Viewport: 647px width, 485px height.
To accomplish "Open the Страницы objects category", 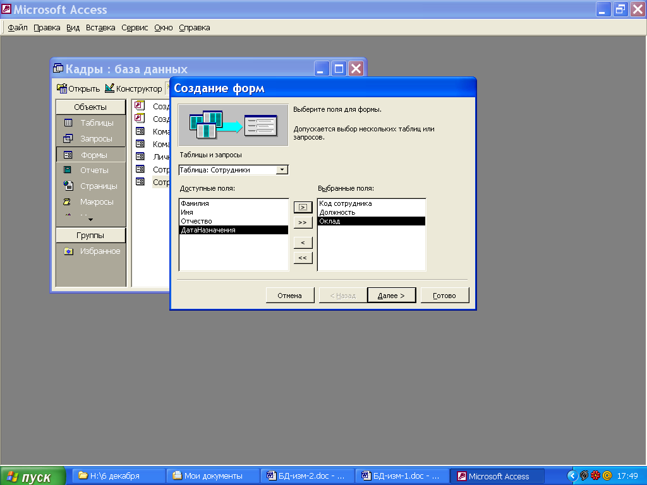I will tap(90, 186).
